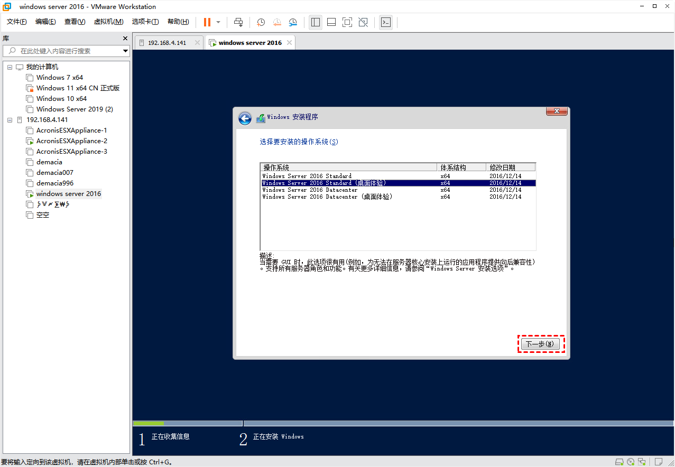Click the orange pause virtual machine icon
The image size is (675, 467).
207,22
